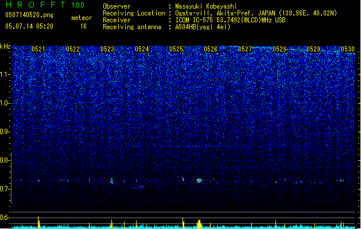
Task: Click the observer name Masayuki Kobayashi
Action: point(206,6)
